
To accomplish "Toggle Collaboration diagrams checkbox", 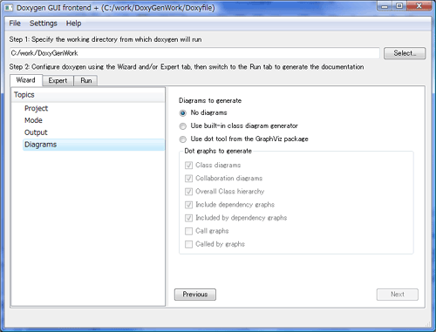I will (188, 179).
